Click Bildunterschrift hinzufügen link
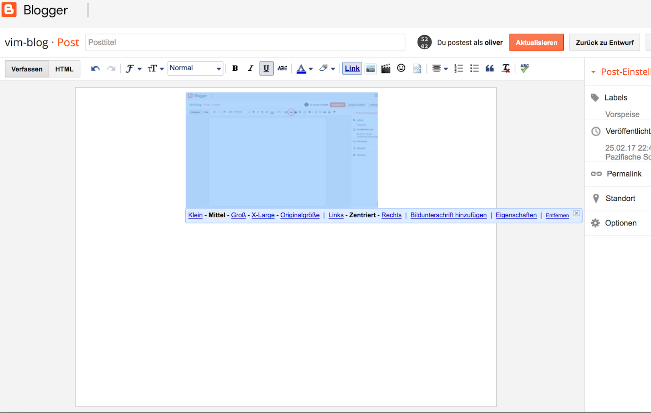This screenshot has height=413, width=651. [x=448, y=215]
